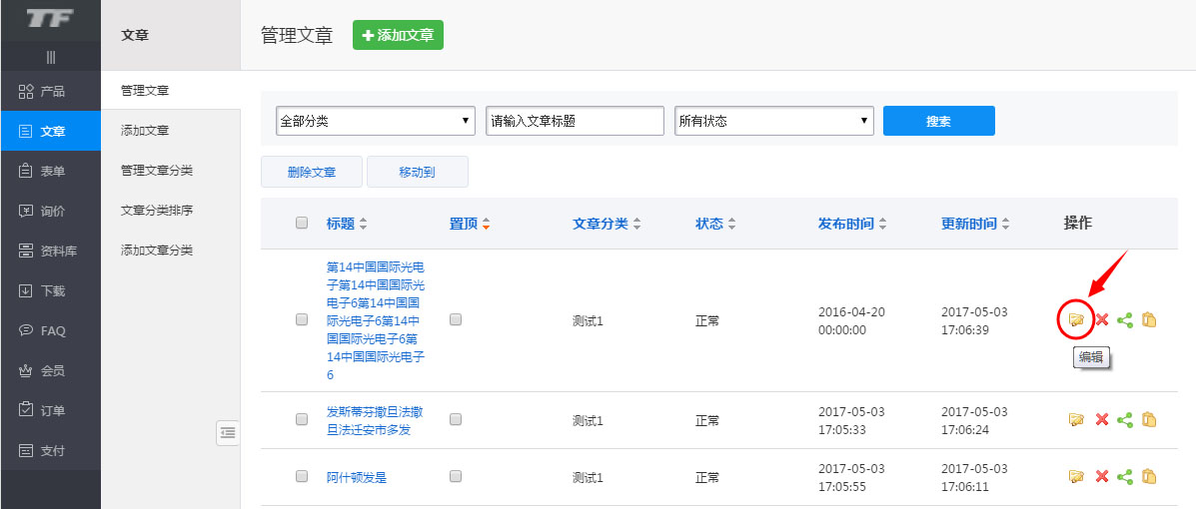
Task: Select 文章分类排序 from the submenu
Action: tap(157, 211)
